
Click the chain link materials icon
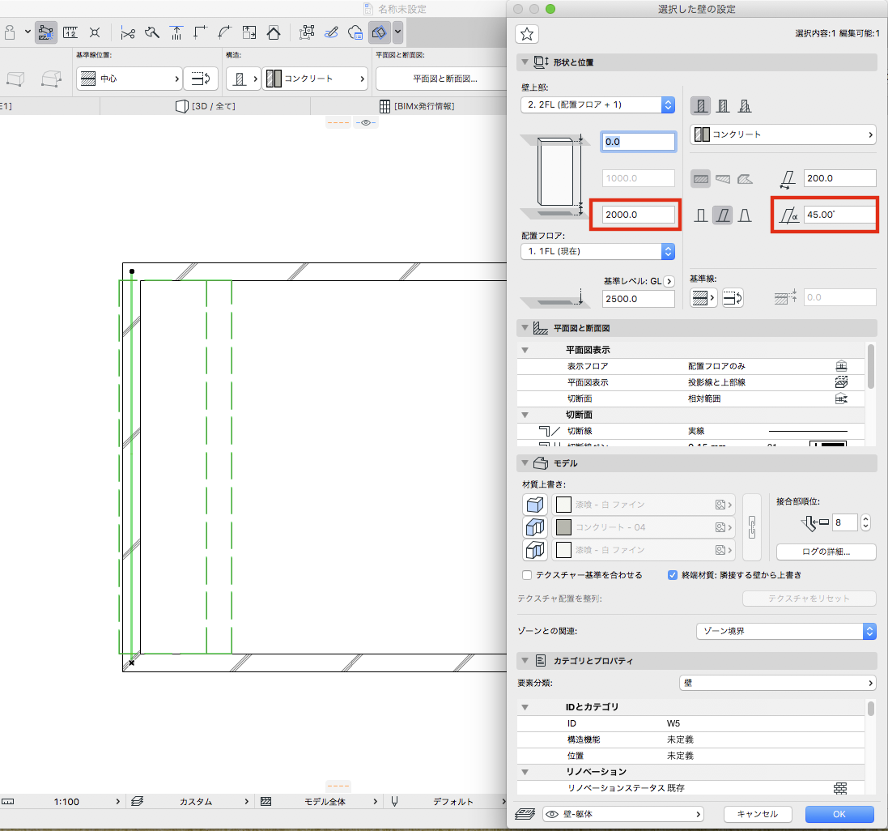(x=752, y=527)
